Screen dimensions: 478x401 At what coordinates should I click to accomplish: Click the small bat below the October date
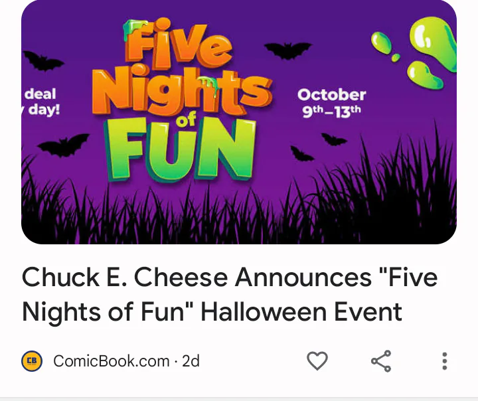(x=334, y=139)
